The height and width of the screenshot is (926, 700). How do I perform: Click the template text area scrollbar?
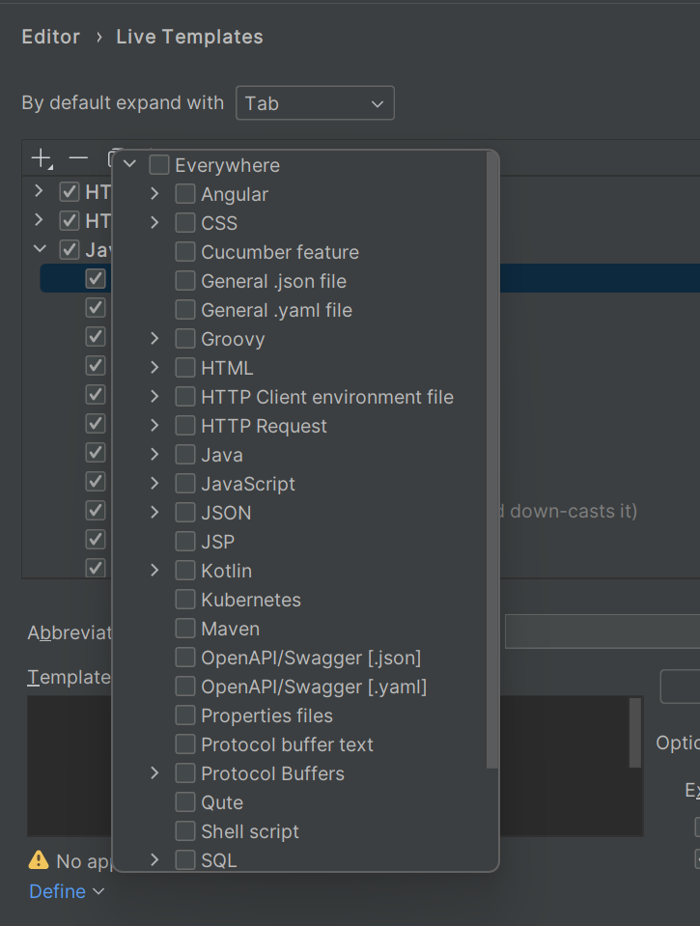click(635, 733)
